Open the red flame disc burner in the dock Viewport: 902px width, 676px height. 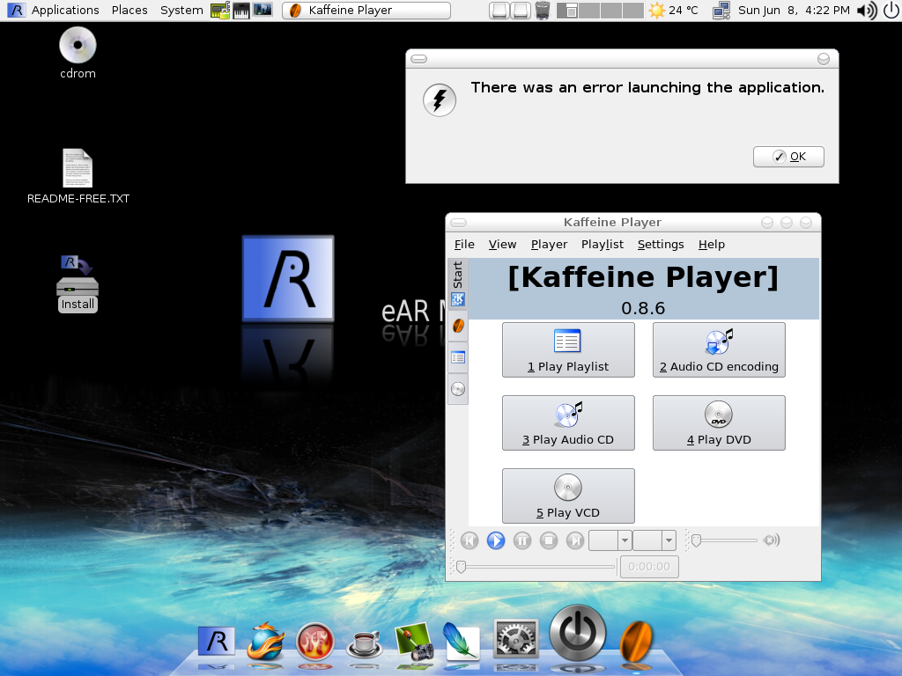314,641
